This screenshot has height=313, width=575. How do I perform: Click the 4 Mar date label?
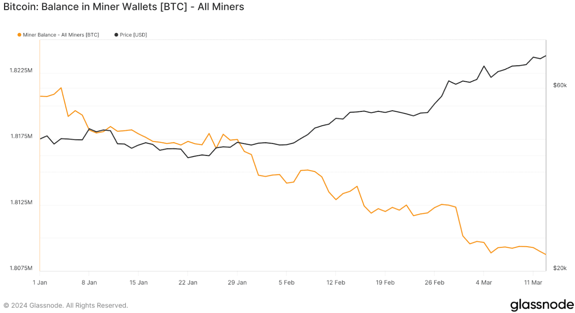coord(484,282)
